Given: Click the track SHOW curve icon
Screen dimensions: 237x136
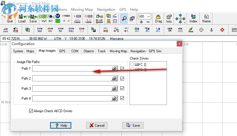Looking at the screenshot, I should [x=77, y=21].
